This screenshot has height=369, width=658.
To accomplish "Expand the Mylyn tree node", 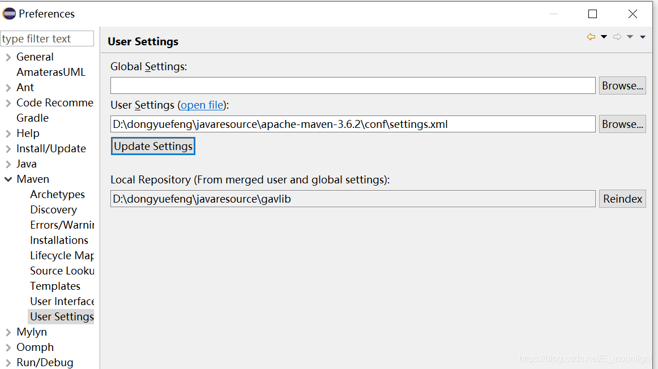I will (x=8, y=332).
